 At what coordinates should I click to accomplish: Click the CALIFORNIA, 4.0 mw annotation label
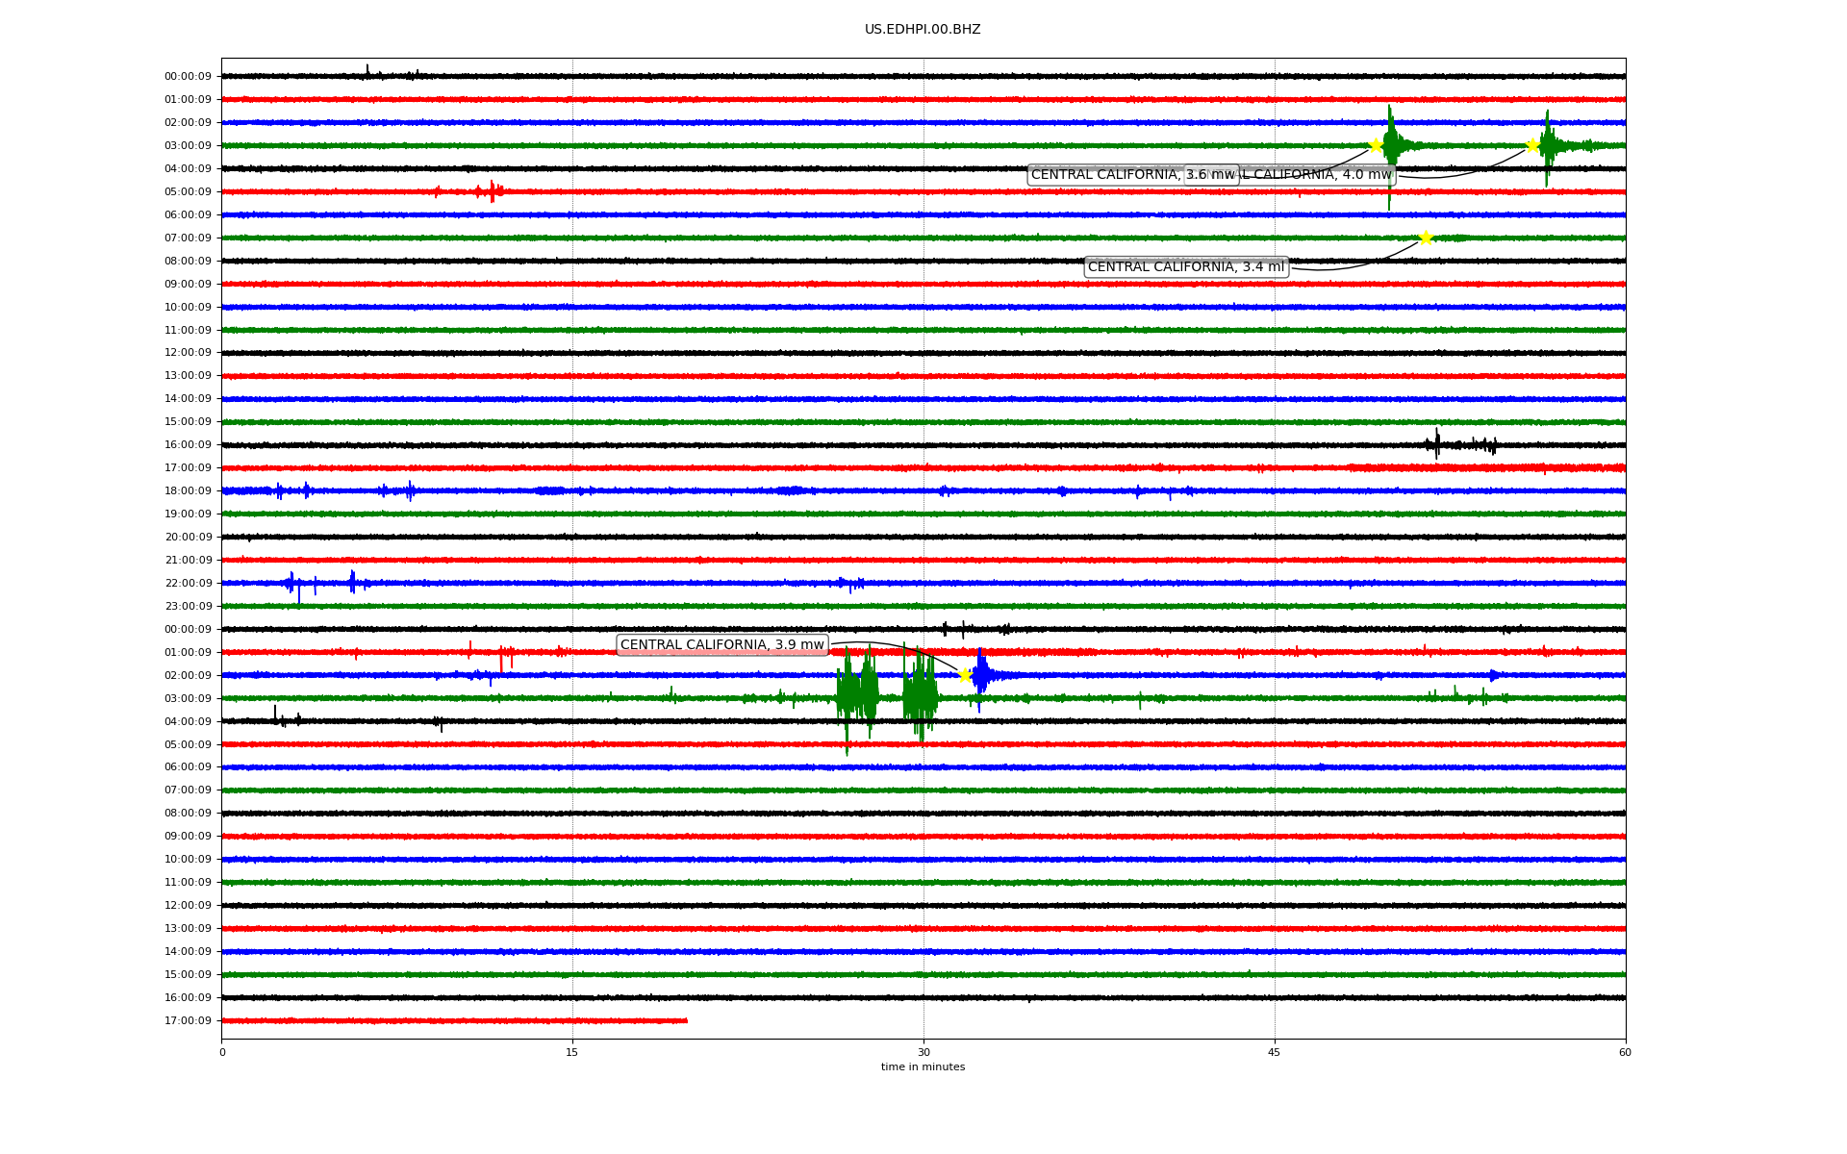click(1320, 175)
